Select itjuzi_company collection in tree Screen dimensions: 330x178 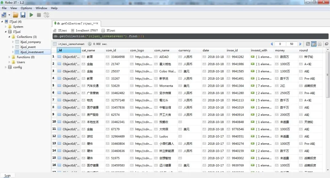(x=31, y=42)
